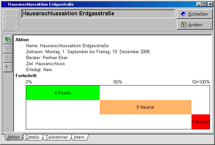Click the grayed left-arrow document icon in the sidebar
The image size is (215, 145).
8,67
